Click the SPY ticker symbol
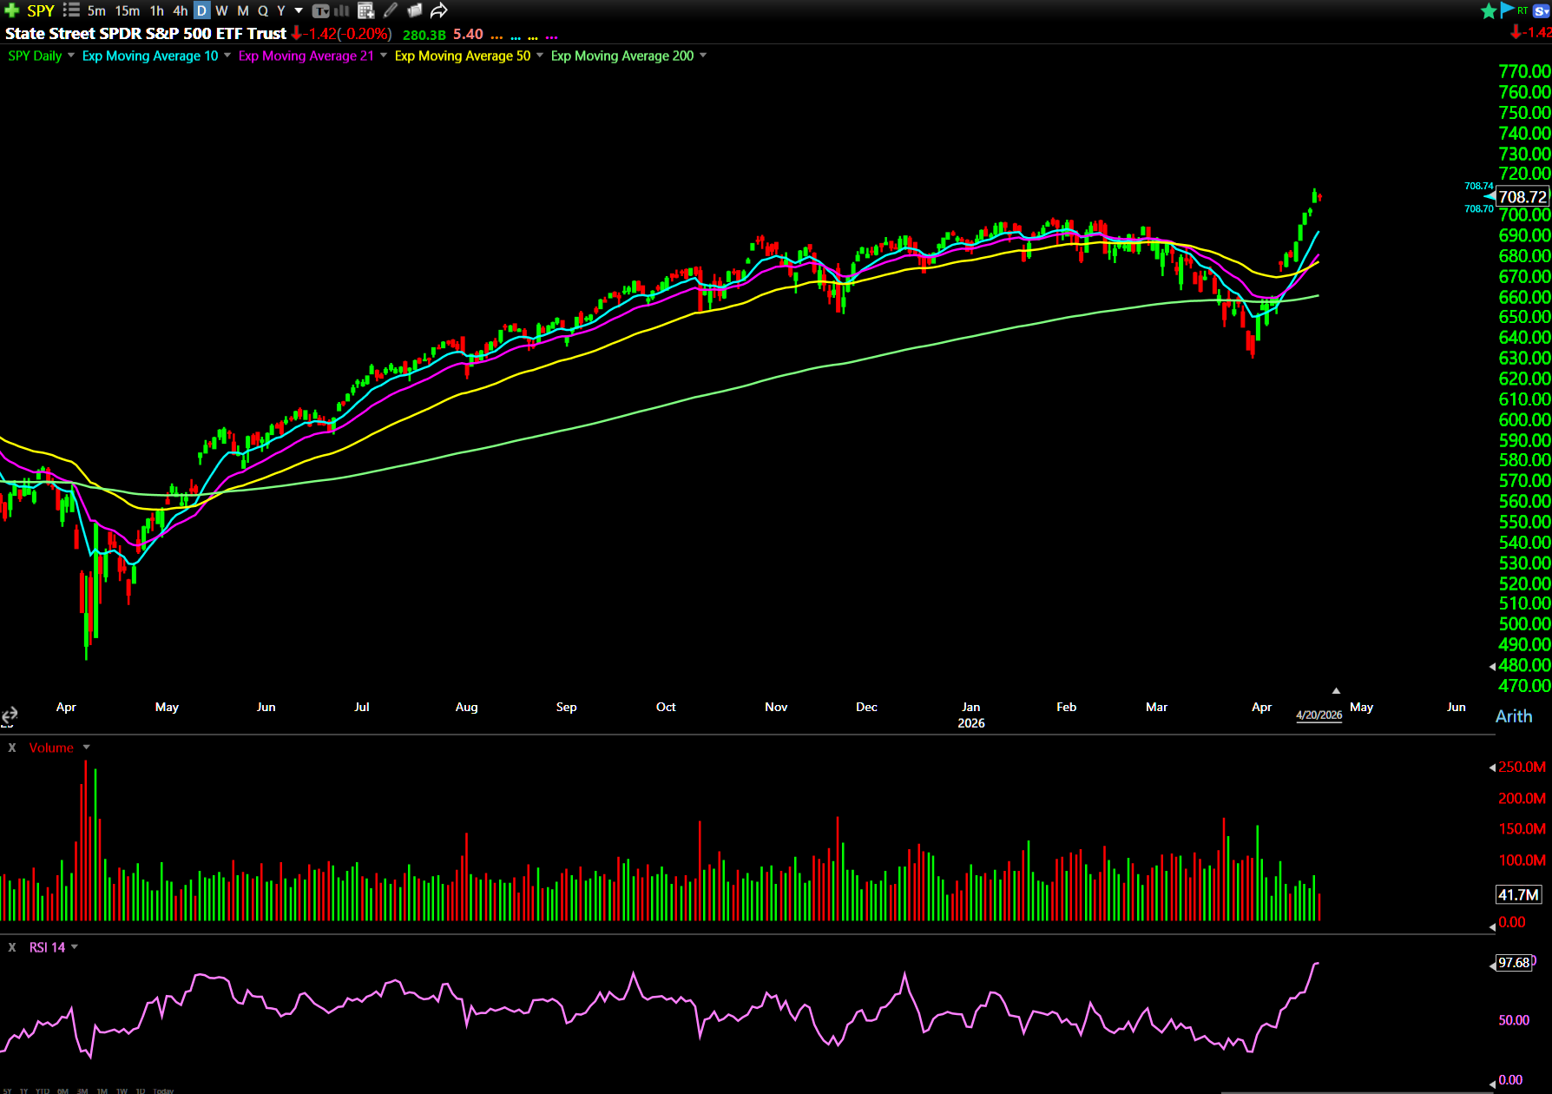 [x=41, y=10]
